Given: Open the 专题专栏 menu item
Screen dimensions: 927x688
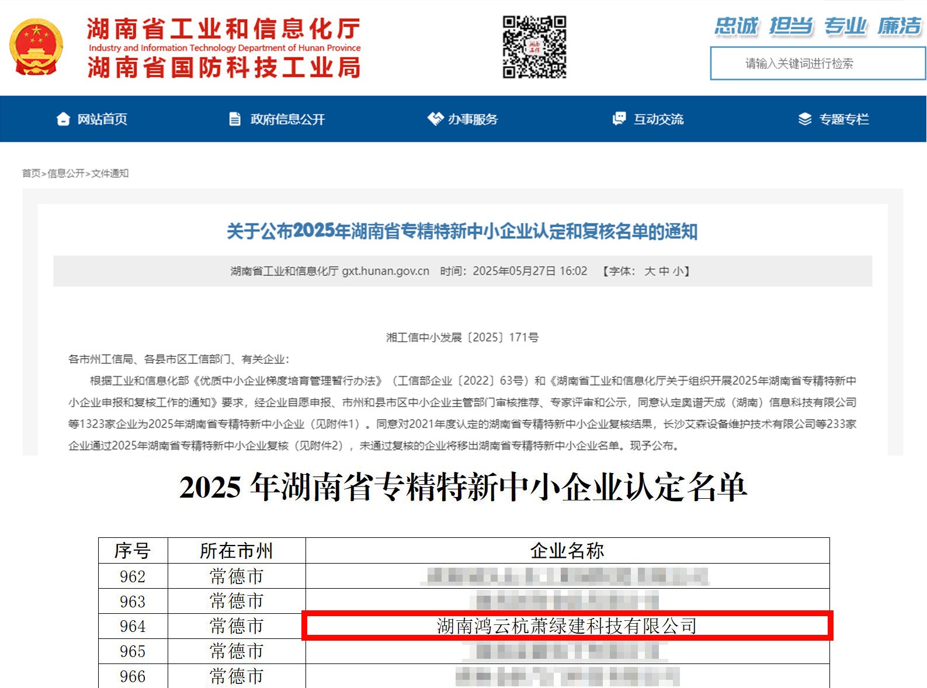Looking at the screenshot, I should (x=843, y=119).
